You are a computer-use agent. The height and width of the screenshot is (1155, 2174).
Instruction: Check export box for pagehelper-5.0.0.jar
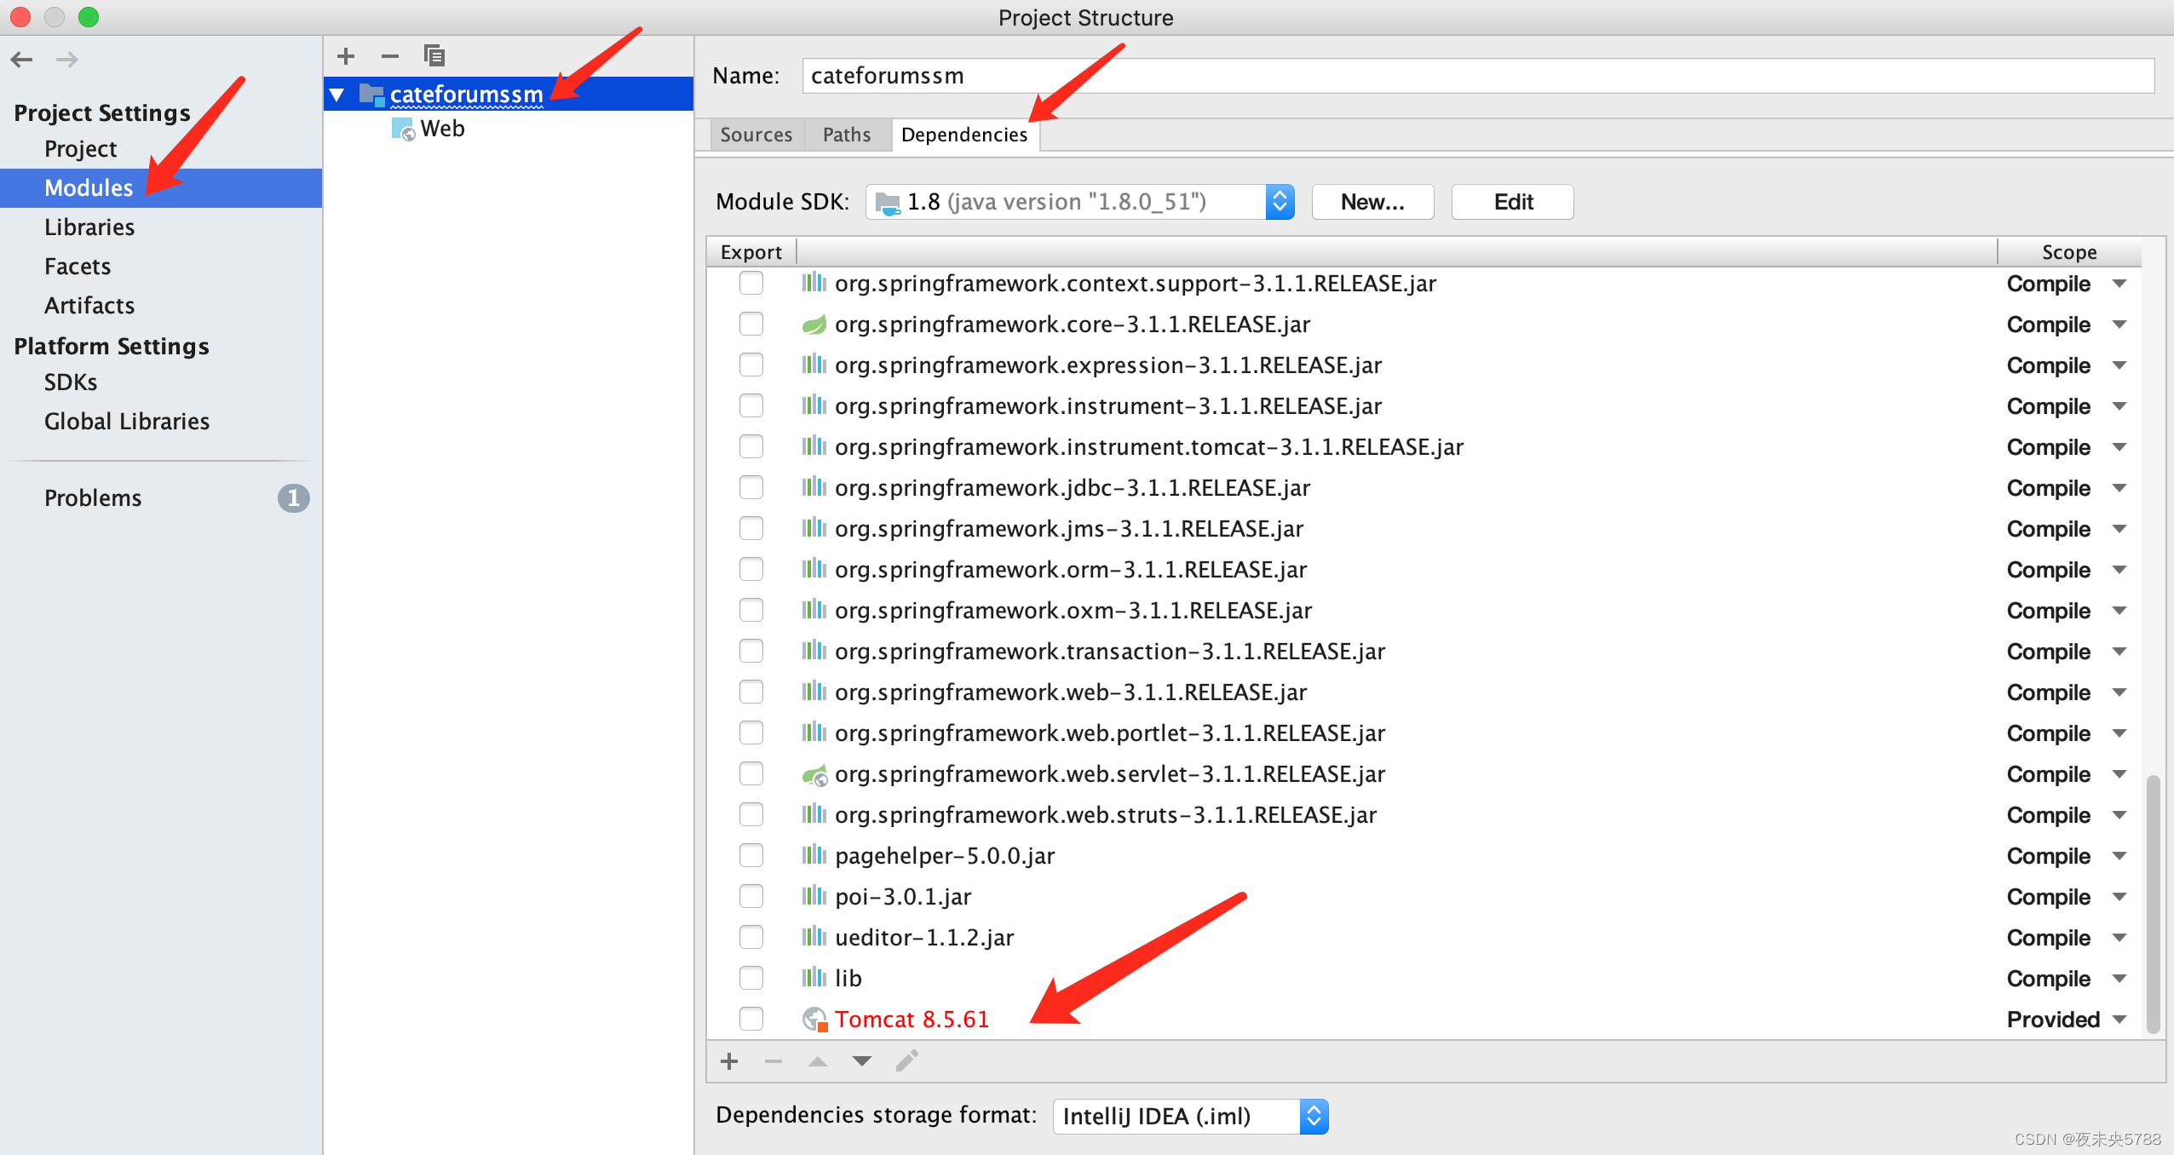[751, 855]
